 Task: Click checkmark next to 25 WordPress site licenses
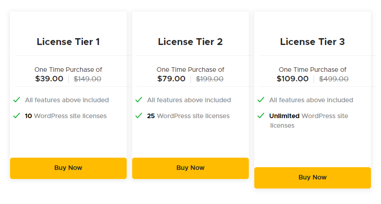click(x=139, y=116)
